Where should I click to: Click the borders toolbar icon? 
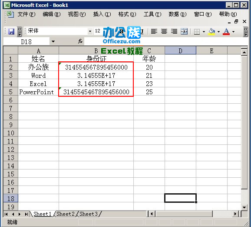click(x=197, y=32)
